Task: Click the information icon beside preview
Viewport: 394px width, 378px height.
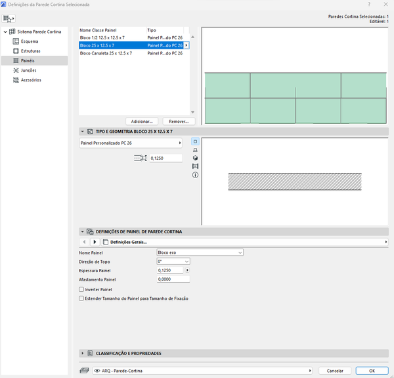Action: pos(195,175)
